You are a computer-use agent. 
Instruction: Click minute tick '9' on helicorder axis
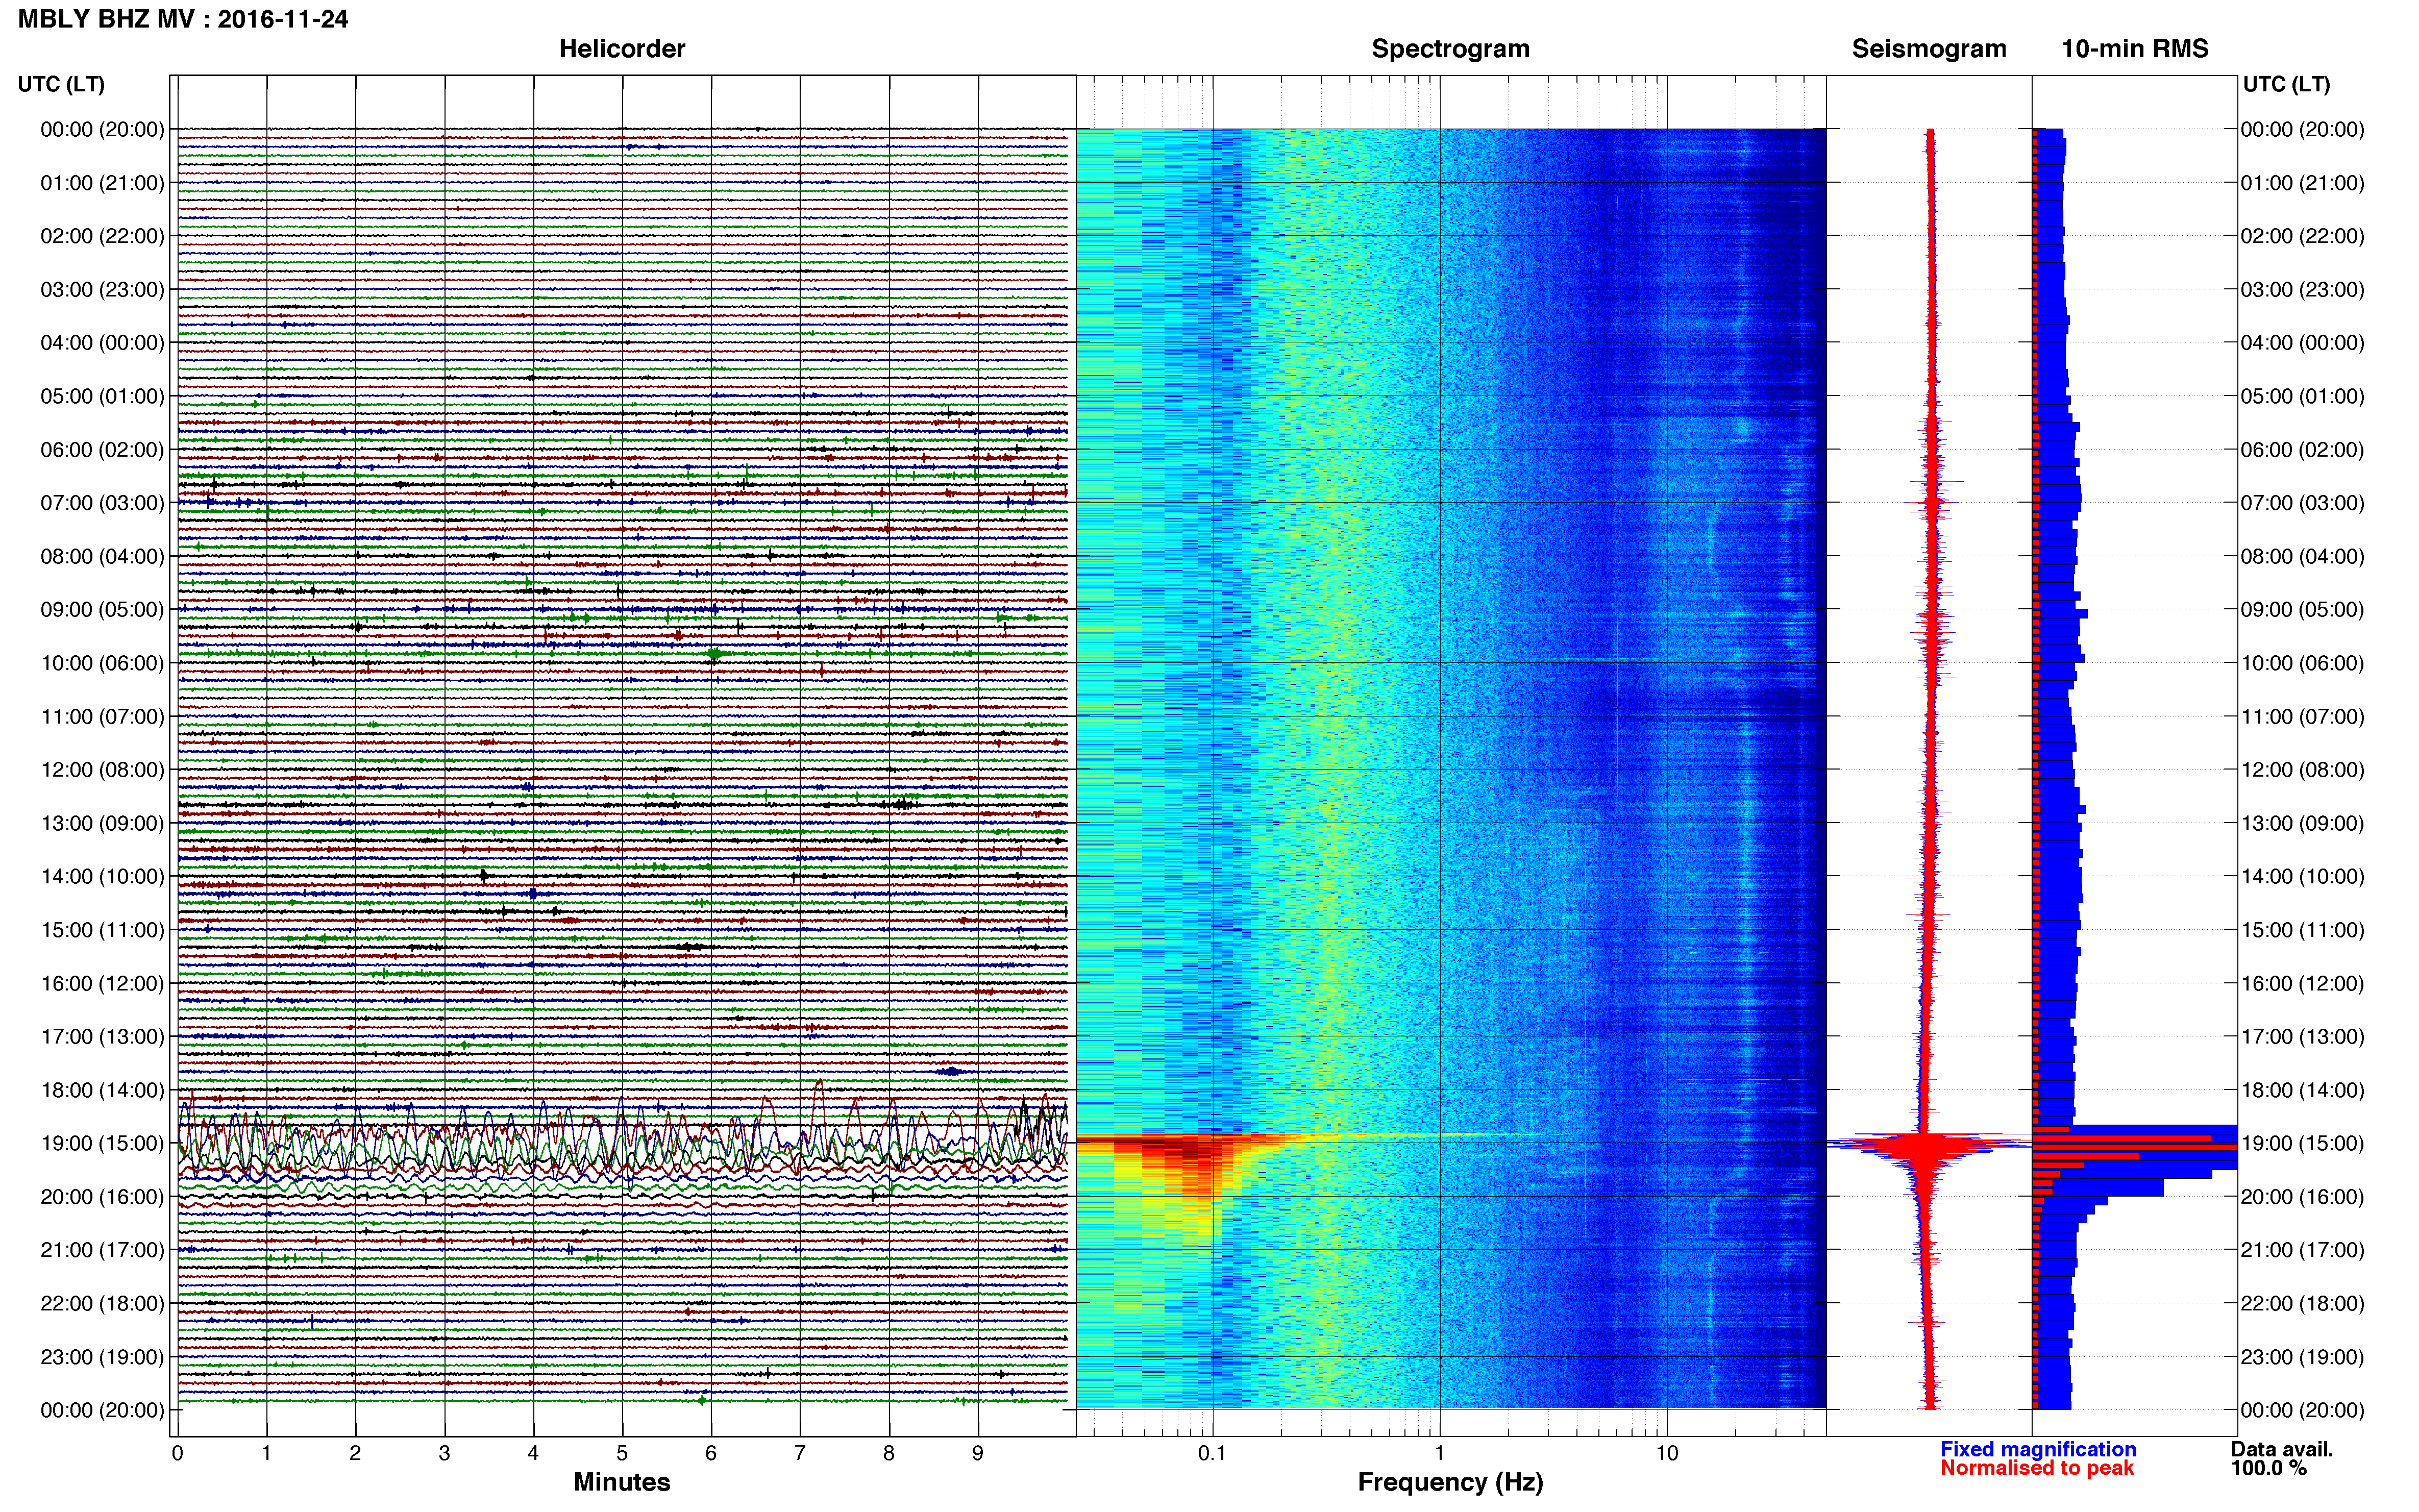point(978,1453)
